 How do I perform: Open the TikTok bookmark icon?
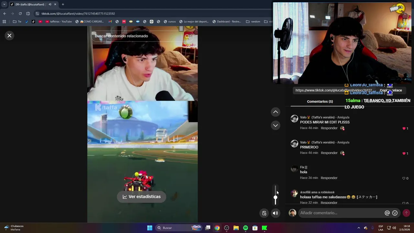tap(33, 22)
